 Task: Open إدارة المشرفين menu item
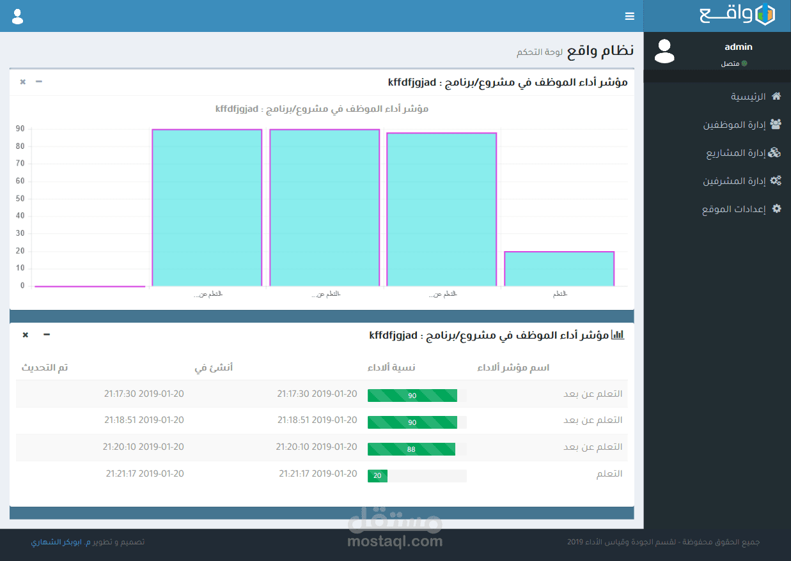pos(717,181)
